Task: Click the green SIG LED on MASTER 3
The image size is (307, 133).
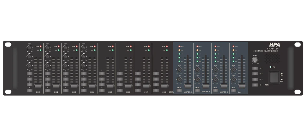Action: click(x=215, y=61)
